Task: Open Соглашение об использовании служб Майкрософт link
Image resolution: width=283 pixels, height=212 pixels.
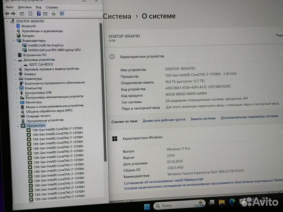Action: [164, 181]
